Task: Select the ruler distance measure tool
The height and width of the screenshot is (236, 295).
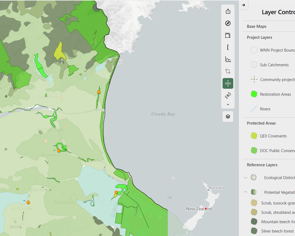Action: (228, 47)
